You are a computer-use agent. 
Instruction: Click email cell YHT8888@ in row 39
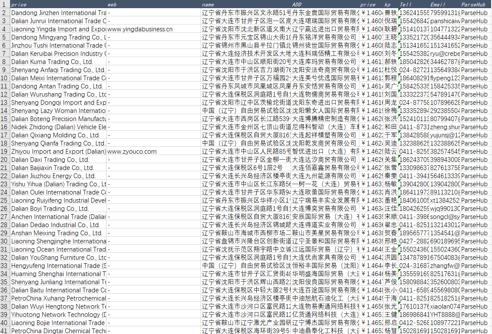pos(445,315)
